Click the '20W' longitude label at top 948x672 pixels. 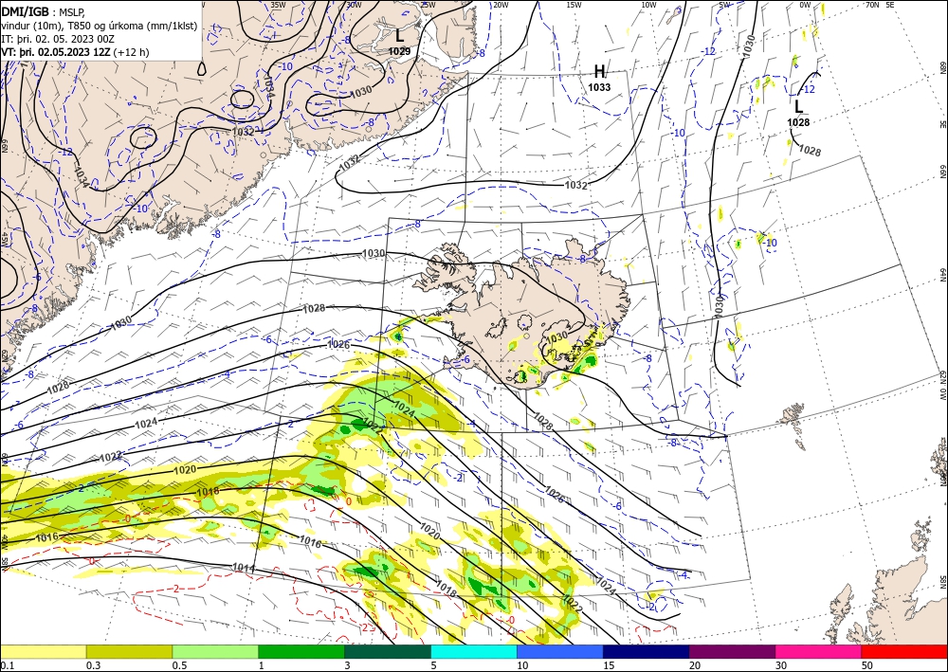pos(501,5)
